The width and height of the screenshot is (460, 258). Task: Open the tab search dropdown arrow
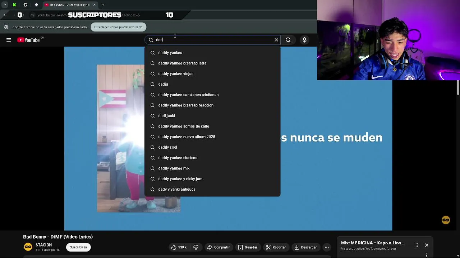coord(4,5)
